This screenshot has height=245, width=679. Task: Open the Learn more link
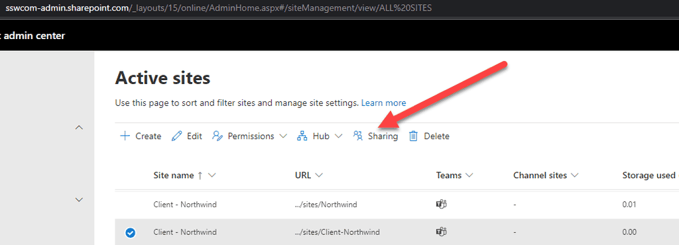coord(384,103)
